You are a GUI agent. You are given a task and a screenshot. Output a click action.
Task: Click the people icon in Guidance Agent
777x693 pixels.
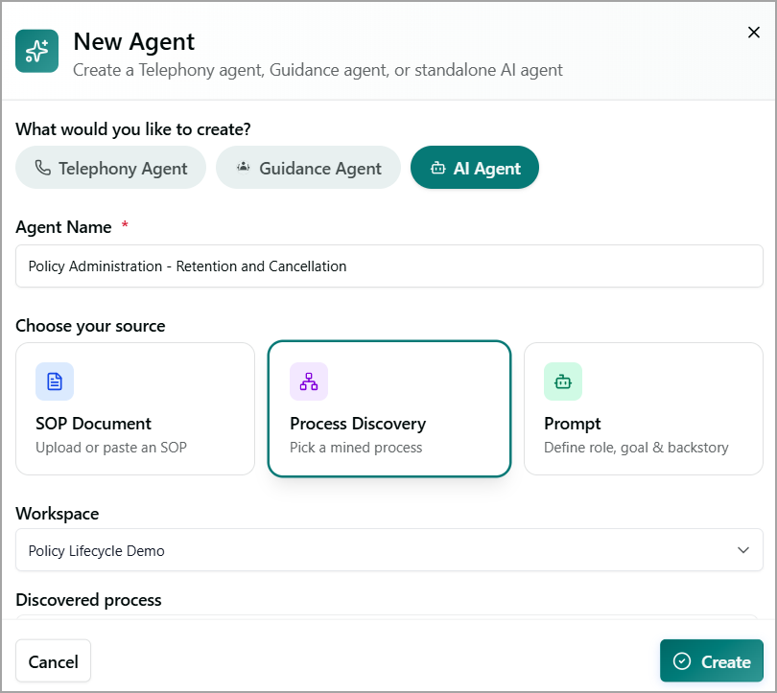coord(243,168)
